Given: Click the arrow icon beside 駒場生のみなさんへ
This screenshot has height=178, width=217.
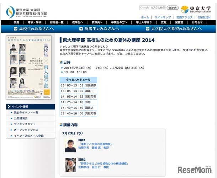Looking at the screenshot, I should point(81,29).
